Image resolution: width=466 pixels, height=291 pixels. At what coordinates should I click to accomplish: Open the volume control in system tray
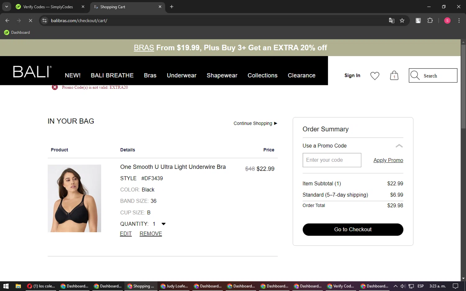tap(403, 286)
